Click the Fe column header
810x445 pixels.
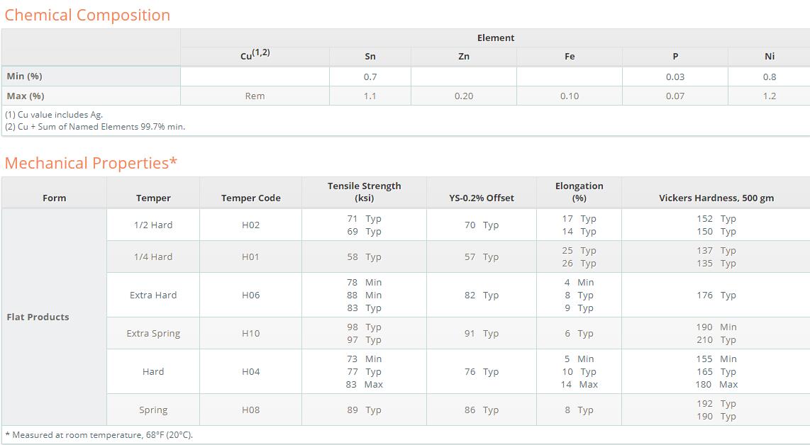(x=570, y=56)
